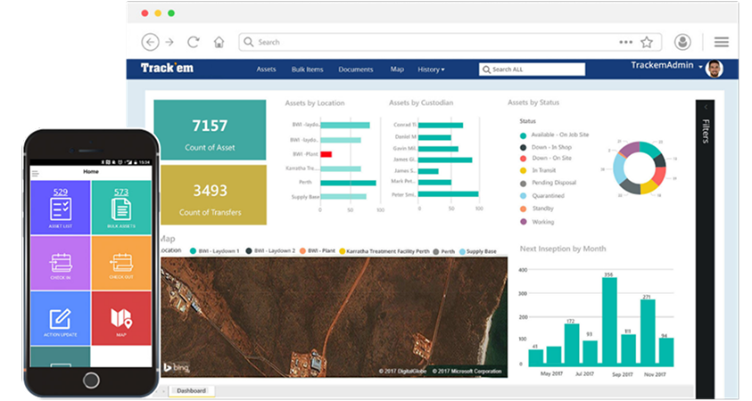Select BWI - Laydown 2 map legend
Image resolution: width=752 pixels, height=401 pixels.
[270, 251]
